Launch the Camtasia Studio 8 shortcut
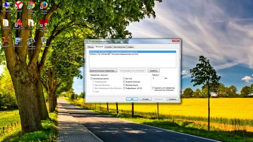This screenshot has height=142, width=253. pyautogui.click(x=31, y=43)
